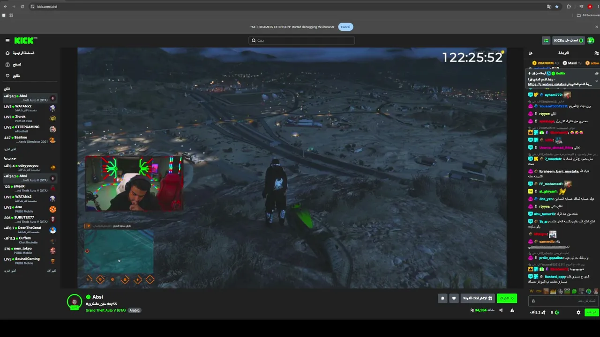Open the Zivrok Path of Exile channel
This screenshot has width=600, height=337.
tap(30, 119)
